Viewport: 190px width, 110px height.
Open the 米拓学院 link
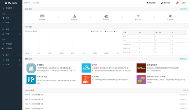point(184,9)
